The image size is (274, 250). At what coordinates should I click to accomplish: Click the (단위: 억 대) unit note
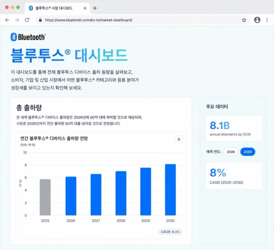point(28,145)
